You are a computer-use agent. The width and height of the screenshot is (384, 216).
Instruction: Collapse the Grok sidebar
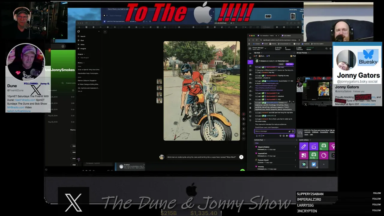point(99,31)
